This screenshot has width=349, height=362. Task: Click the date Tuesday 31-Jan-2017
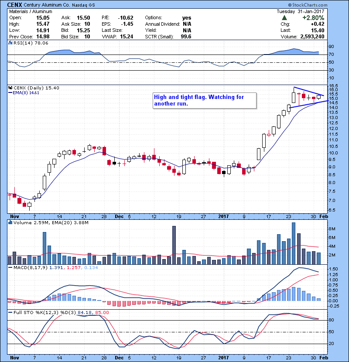(x=301, y=11)
